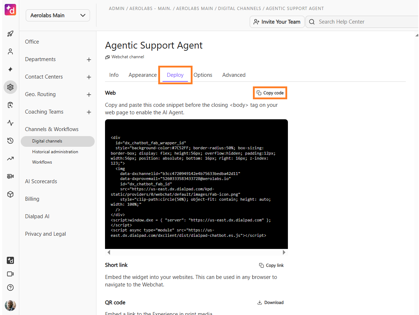Open Billing in side menu

click(x=32, y=199)
